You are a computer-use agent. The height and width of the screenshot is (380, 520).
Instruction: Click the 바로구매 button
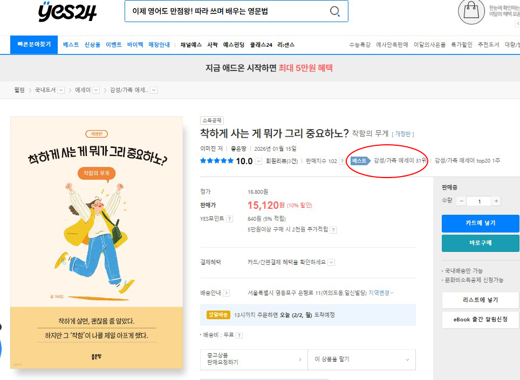480,243
